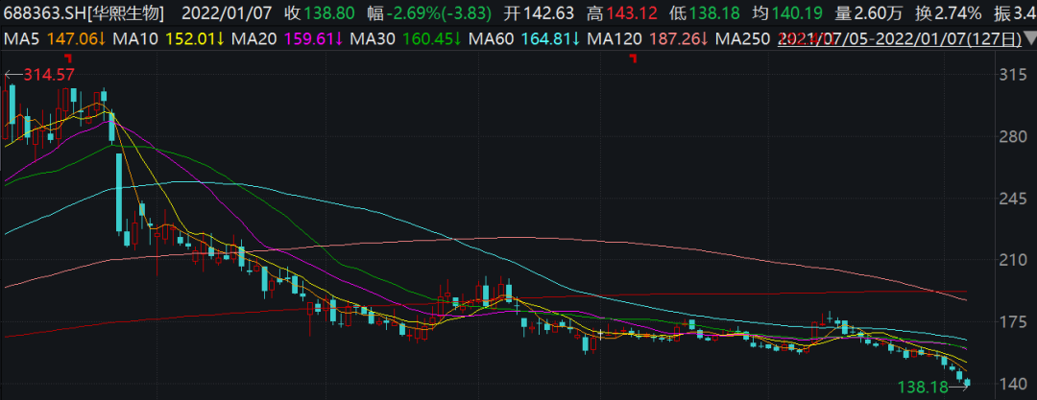Click the red flag marker beneath the MA120 readout
The width and height of the screenshot is (1037, 400).
tap(633, 59)
